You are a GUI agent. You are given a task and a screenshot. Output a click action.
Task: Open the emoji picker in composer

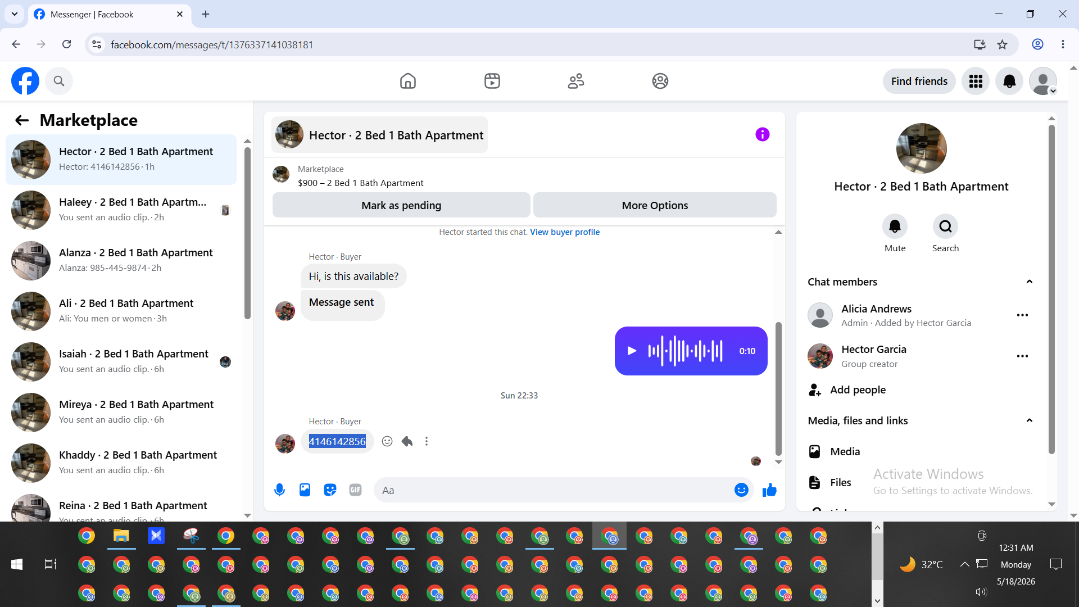741,490
